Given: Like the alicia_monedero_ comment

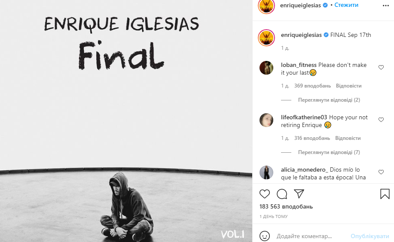Looking at the screenshot, I should pos(381,172).
